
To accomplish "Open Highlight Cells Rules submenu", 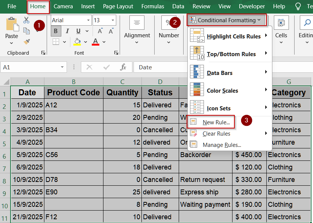I will coord(229,36).
